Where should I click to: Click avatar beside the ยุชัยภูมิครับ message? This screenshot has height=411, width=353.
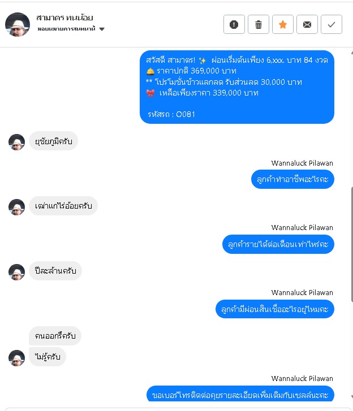(x=16, y=142)
